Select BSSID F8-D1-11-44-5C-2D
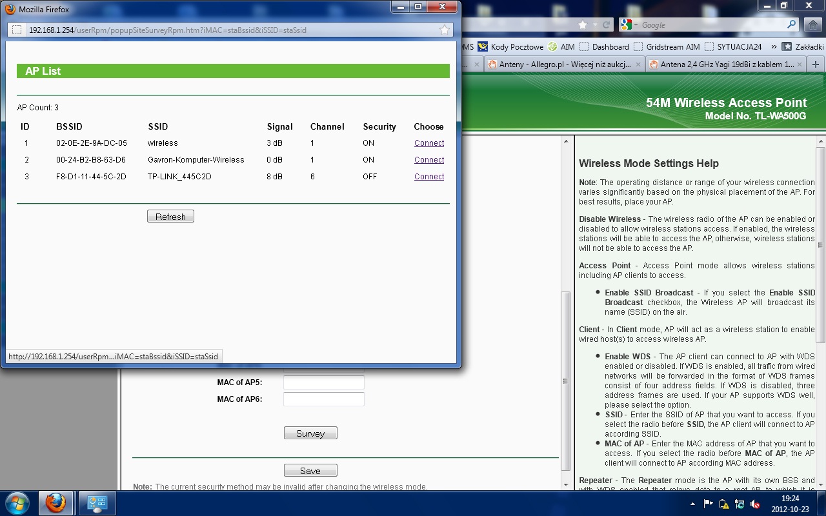Viewport: 826px width, 516px height. coord(91,177)
